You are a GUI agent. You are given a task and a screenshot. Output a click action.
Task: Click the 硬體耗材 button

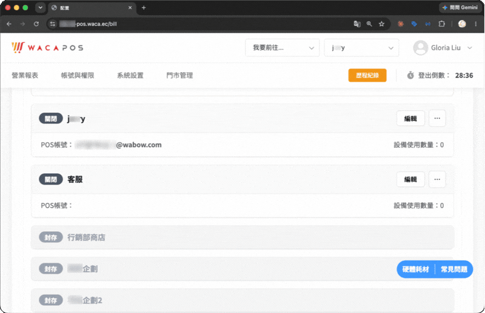(416, 269)
